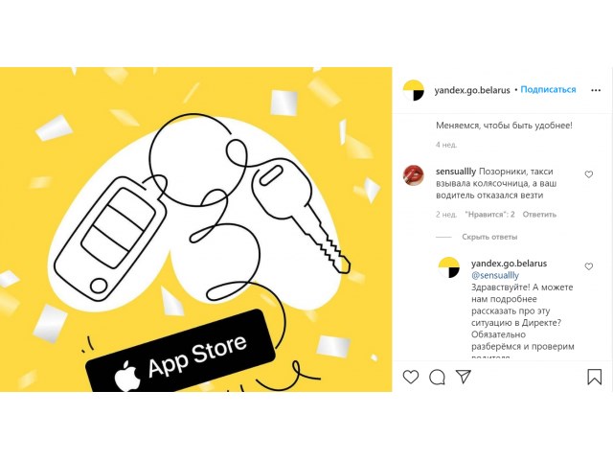The height and width of the screenshot is (460, 613).
Task: Share the post via paper plane icon
Action: click(464, 377)
